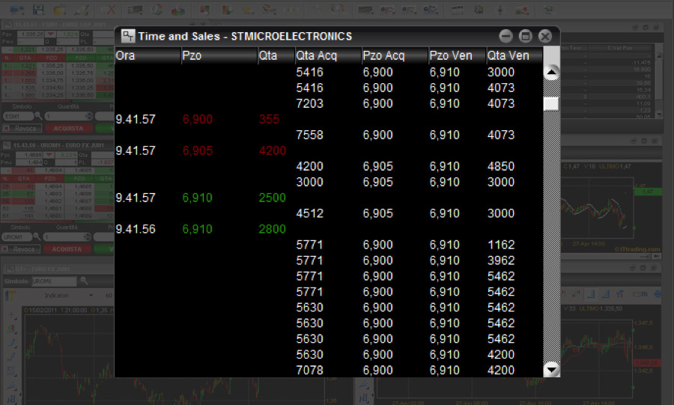Click the folder toolbar icon next to save
674x405 pixels.
click(x=60, y=10)
